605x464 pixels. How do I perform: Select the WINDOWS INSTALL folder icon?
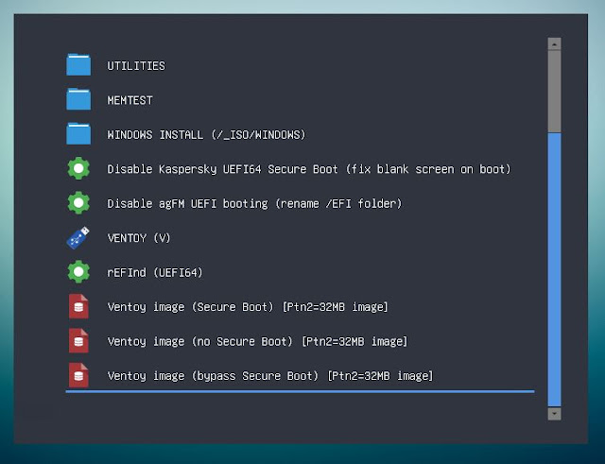(x=78, y=133)
